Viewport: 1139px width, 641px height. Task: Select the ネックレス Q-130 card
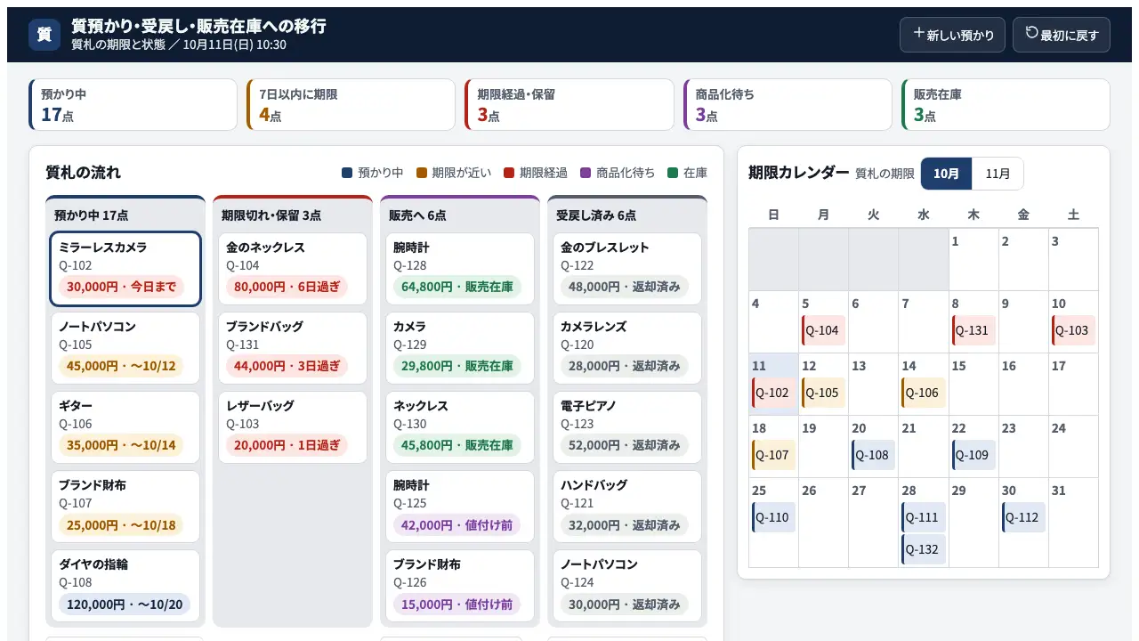pyautogui.click(x=460, y=427)
